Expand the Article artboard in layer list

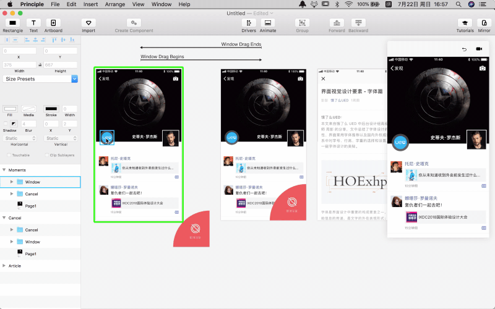click(x=4, y=266)
